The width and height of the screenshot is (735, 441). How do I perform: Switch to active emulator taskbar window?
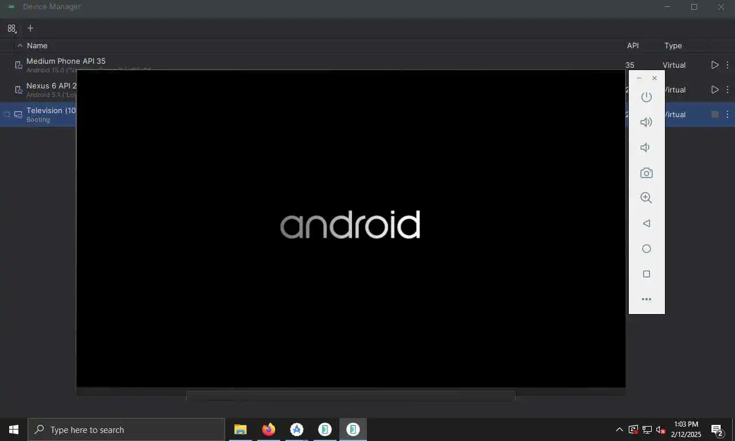tap(353, 430)
